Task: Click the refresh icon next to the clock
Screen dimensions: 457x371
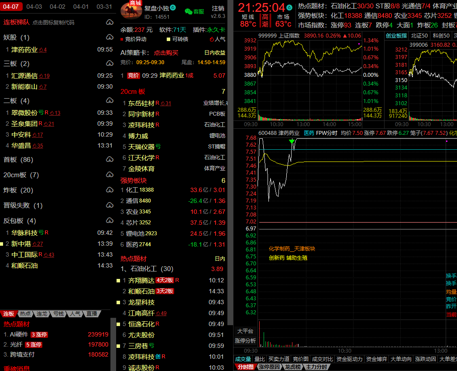Action: click(x=289, y=7)
